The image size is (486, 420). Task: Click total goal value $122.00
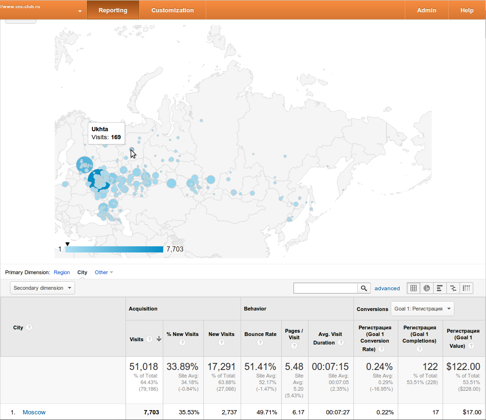463,366
